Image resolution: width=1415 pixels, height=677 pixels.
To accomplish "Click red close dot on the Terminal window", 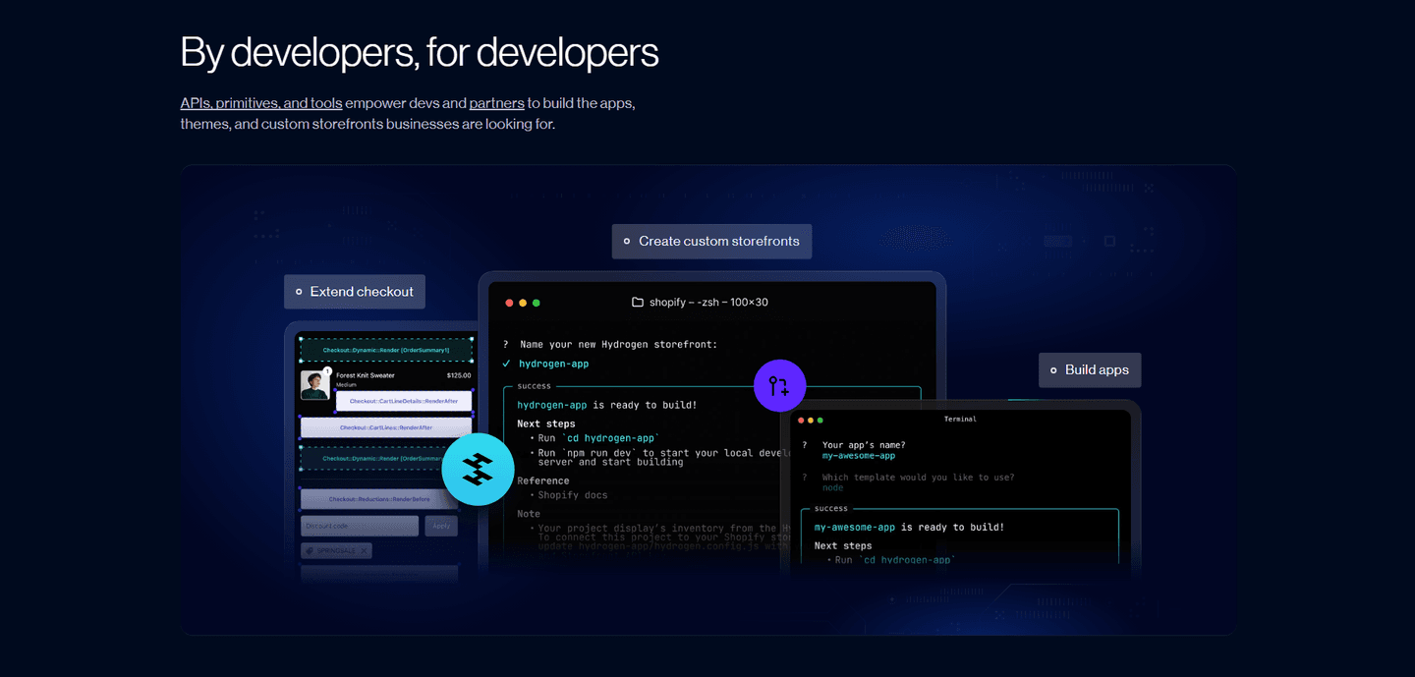I will coord(802,420).
